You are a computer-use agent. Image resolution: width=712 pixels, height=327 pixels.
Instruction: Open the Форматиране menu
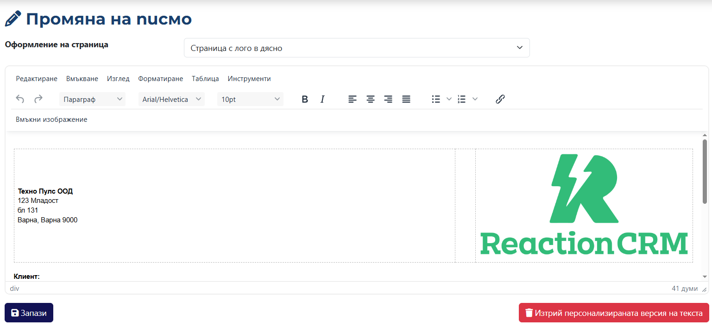160,79
